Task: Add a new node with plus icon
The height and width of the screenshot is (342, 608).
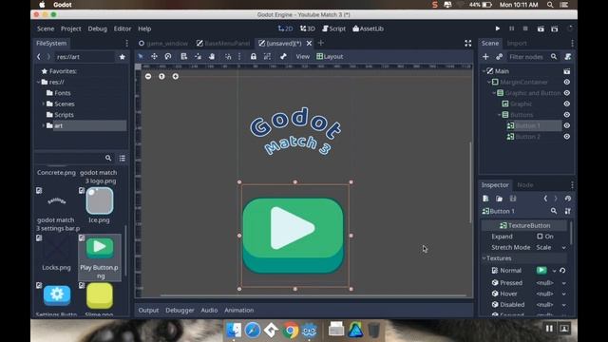Action: pos(485,57)
